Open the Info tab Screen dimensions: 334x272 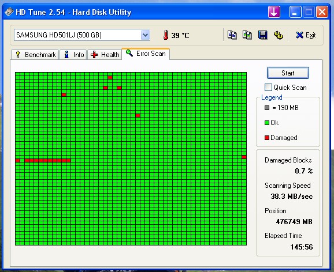point(73,55)
